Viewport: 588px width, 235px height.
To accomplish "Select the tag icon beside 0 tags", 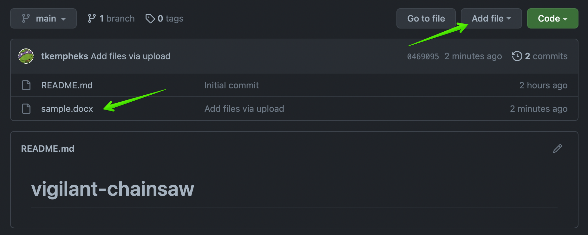I will 150,18.
